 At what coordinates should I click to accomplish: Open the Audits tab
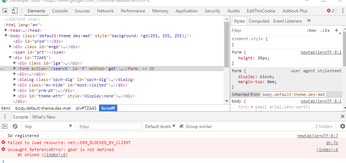click(233, 11)
